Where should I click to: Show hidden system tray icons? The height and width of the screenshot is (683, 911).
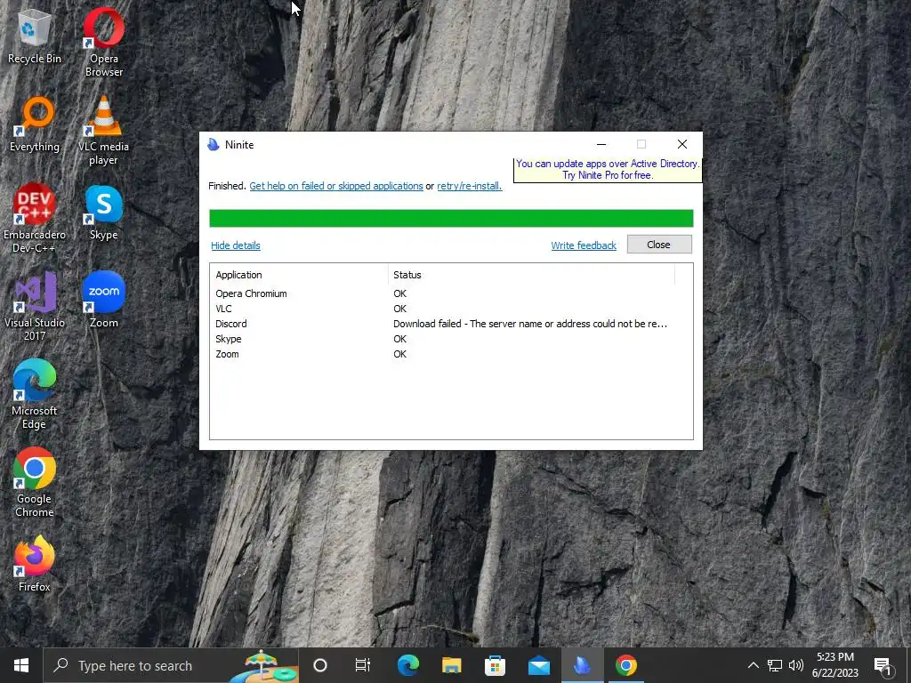(x=753, y=665)
